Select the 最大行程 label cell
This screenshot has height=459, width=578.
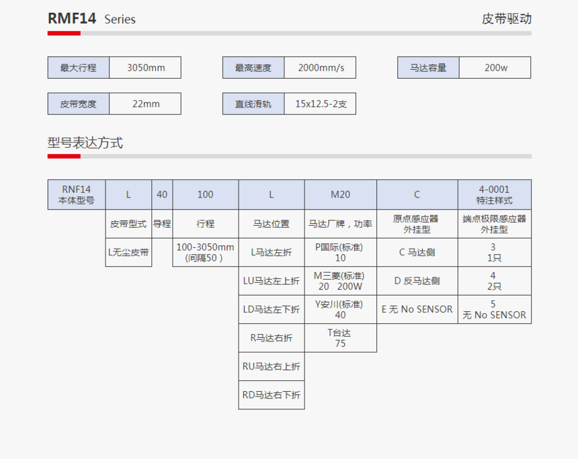[78, 68]
